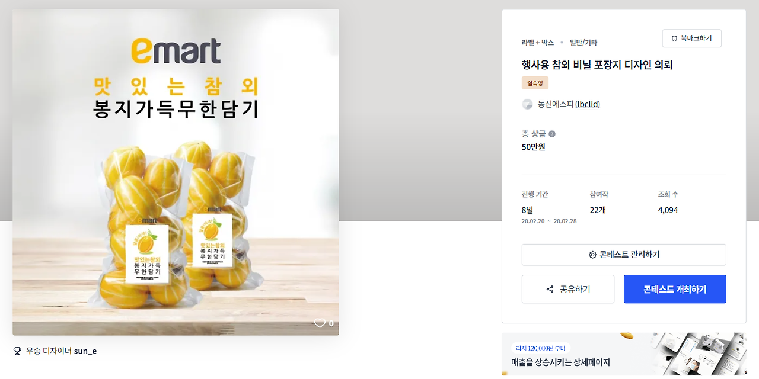Open the emart 참외 design thumbnail

tap(176, 172)
